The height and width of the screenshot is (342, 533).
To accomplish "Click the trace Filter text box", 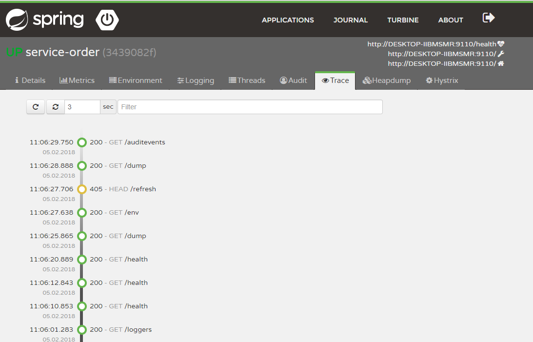I will [250, 107].
